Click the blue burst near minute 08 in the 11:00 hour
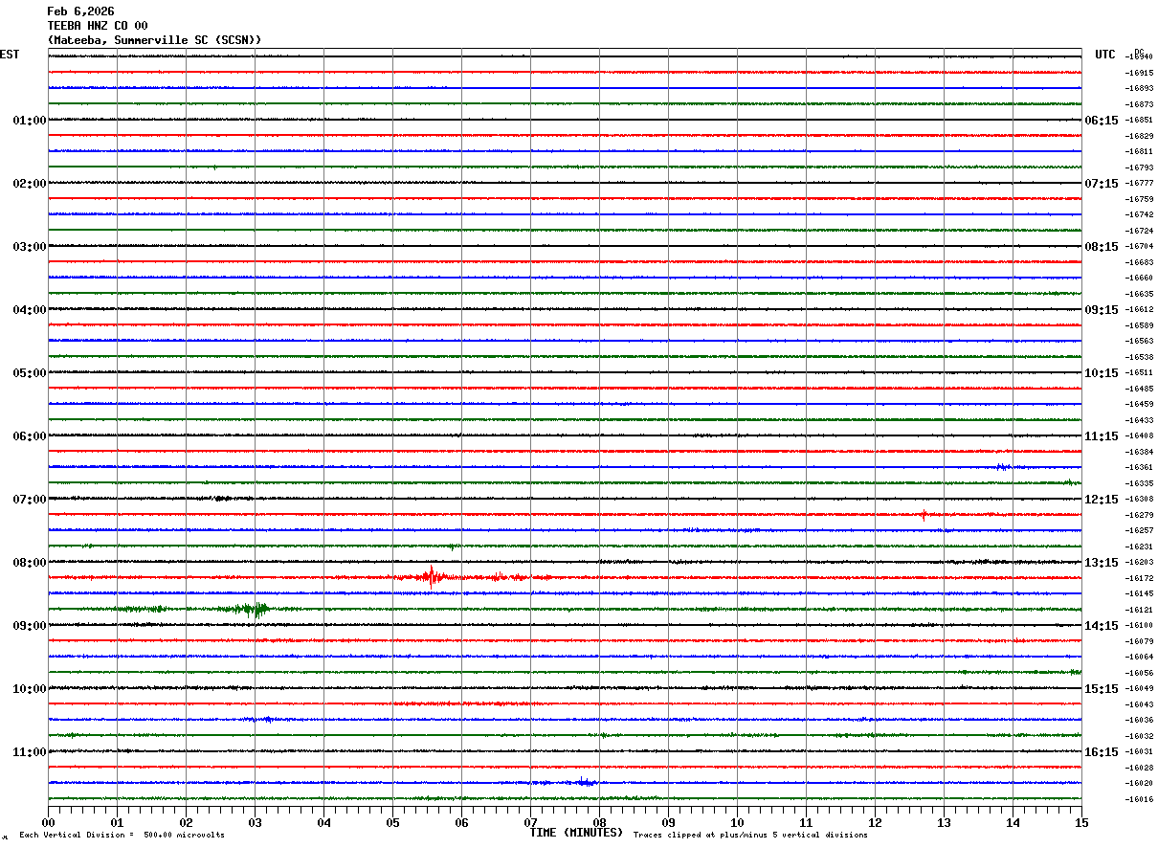Screen dimensions: 1158x848 (x=583, y=782)
